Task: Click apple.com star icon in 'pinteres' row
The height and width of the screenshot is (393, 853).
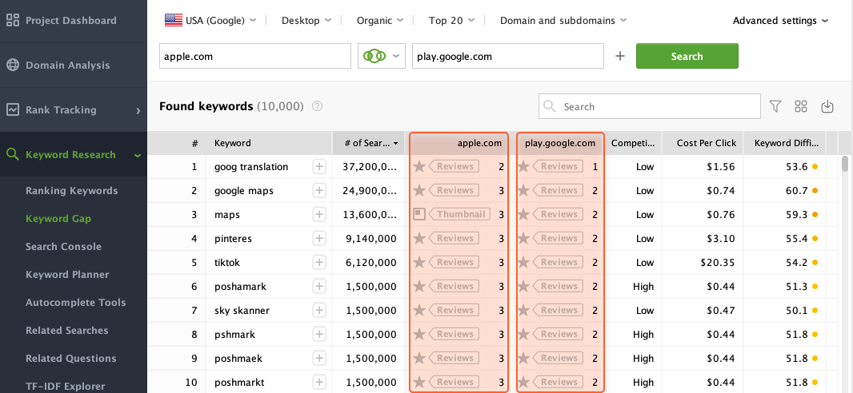Action: coord(418,238)
